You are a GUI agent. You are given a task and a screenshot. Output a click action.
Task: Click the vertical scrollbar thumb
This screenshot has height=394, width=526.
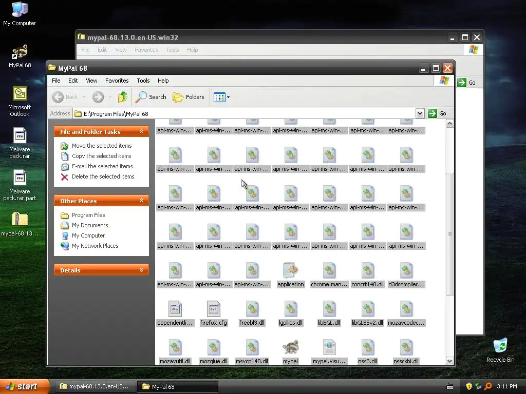point(450,234)
